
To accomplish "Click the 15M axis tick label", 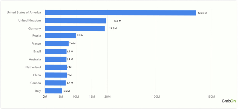I will point(92,97).
